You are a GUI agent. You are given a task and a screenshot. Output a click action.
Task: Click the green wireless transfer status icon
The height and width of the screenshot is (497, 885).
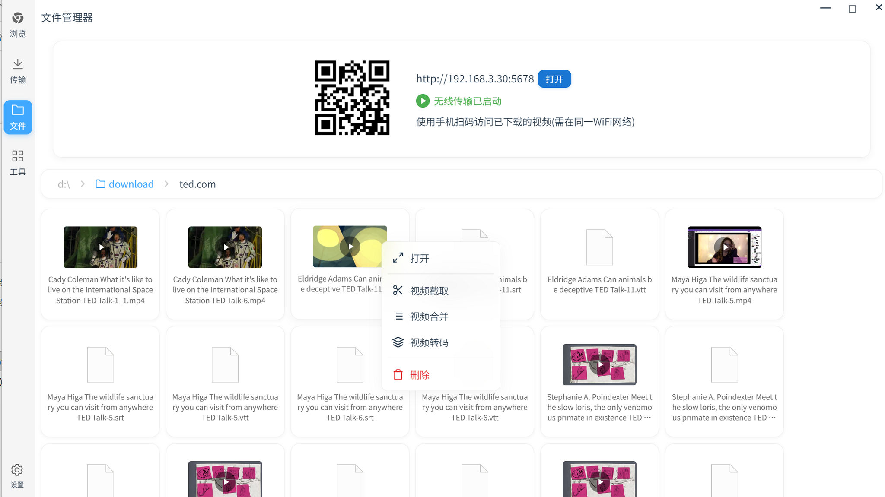(423, 101)
